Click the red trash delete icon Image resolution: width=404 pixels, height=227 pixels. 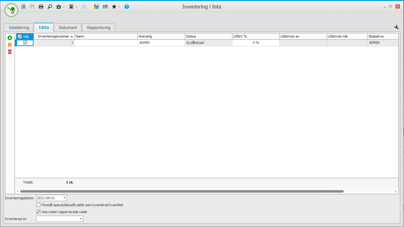pyautogui.click(x=10, y=52)
